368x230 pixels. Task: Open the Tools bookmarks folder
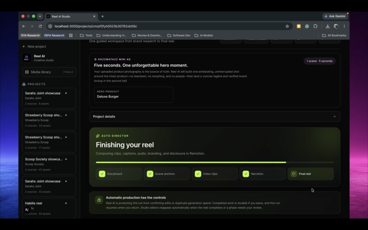[86, 36]
